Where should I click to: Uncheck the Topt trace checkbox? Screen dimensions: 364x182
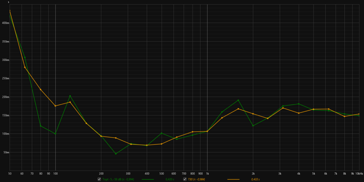(100, 180)
